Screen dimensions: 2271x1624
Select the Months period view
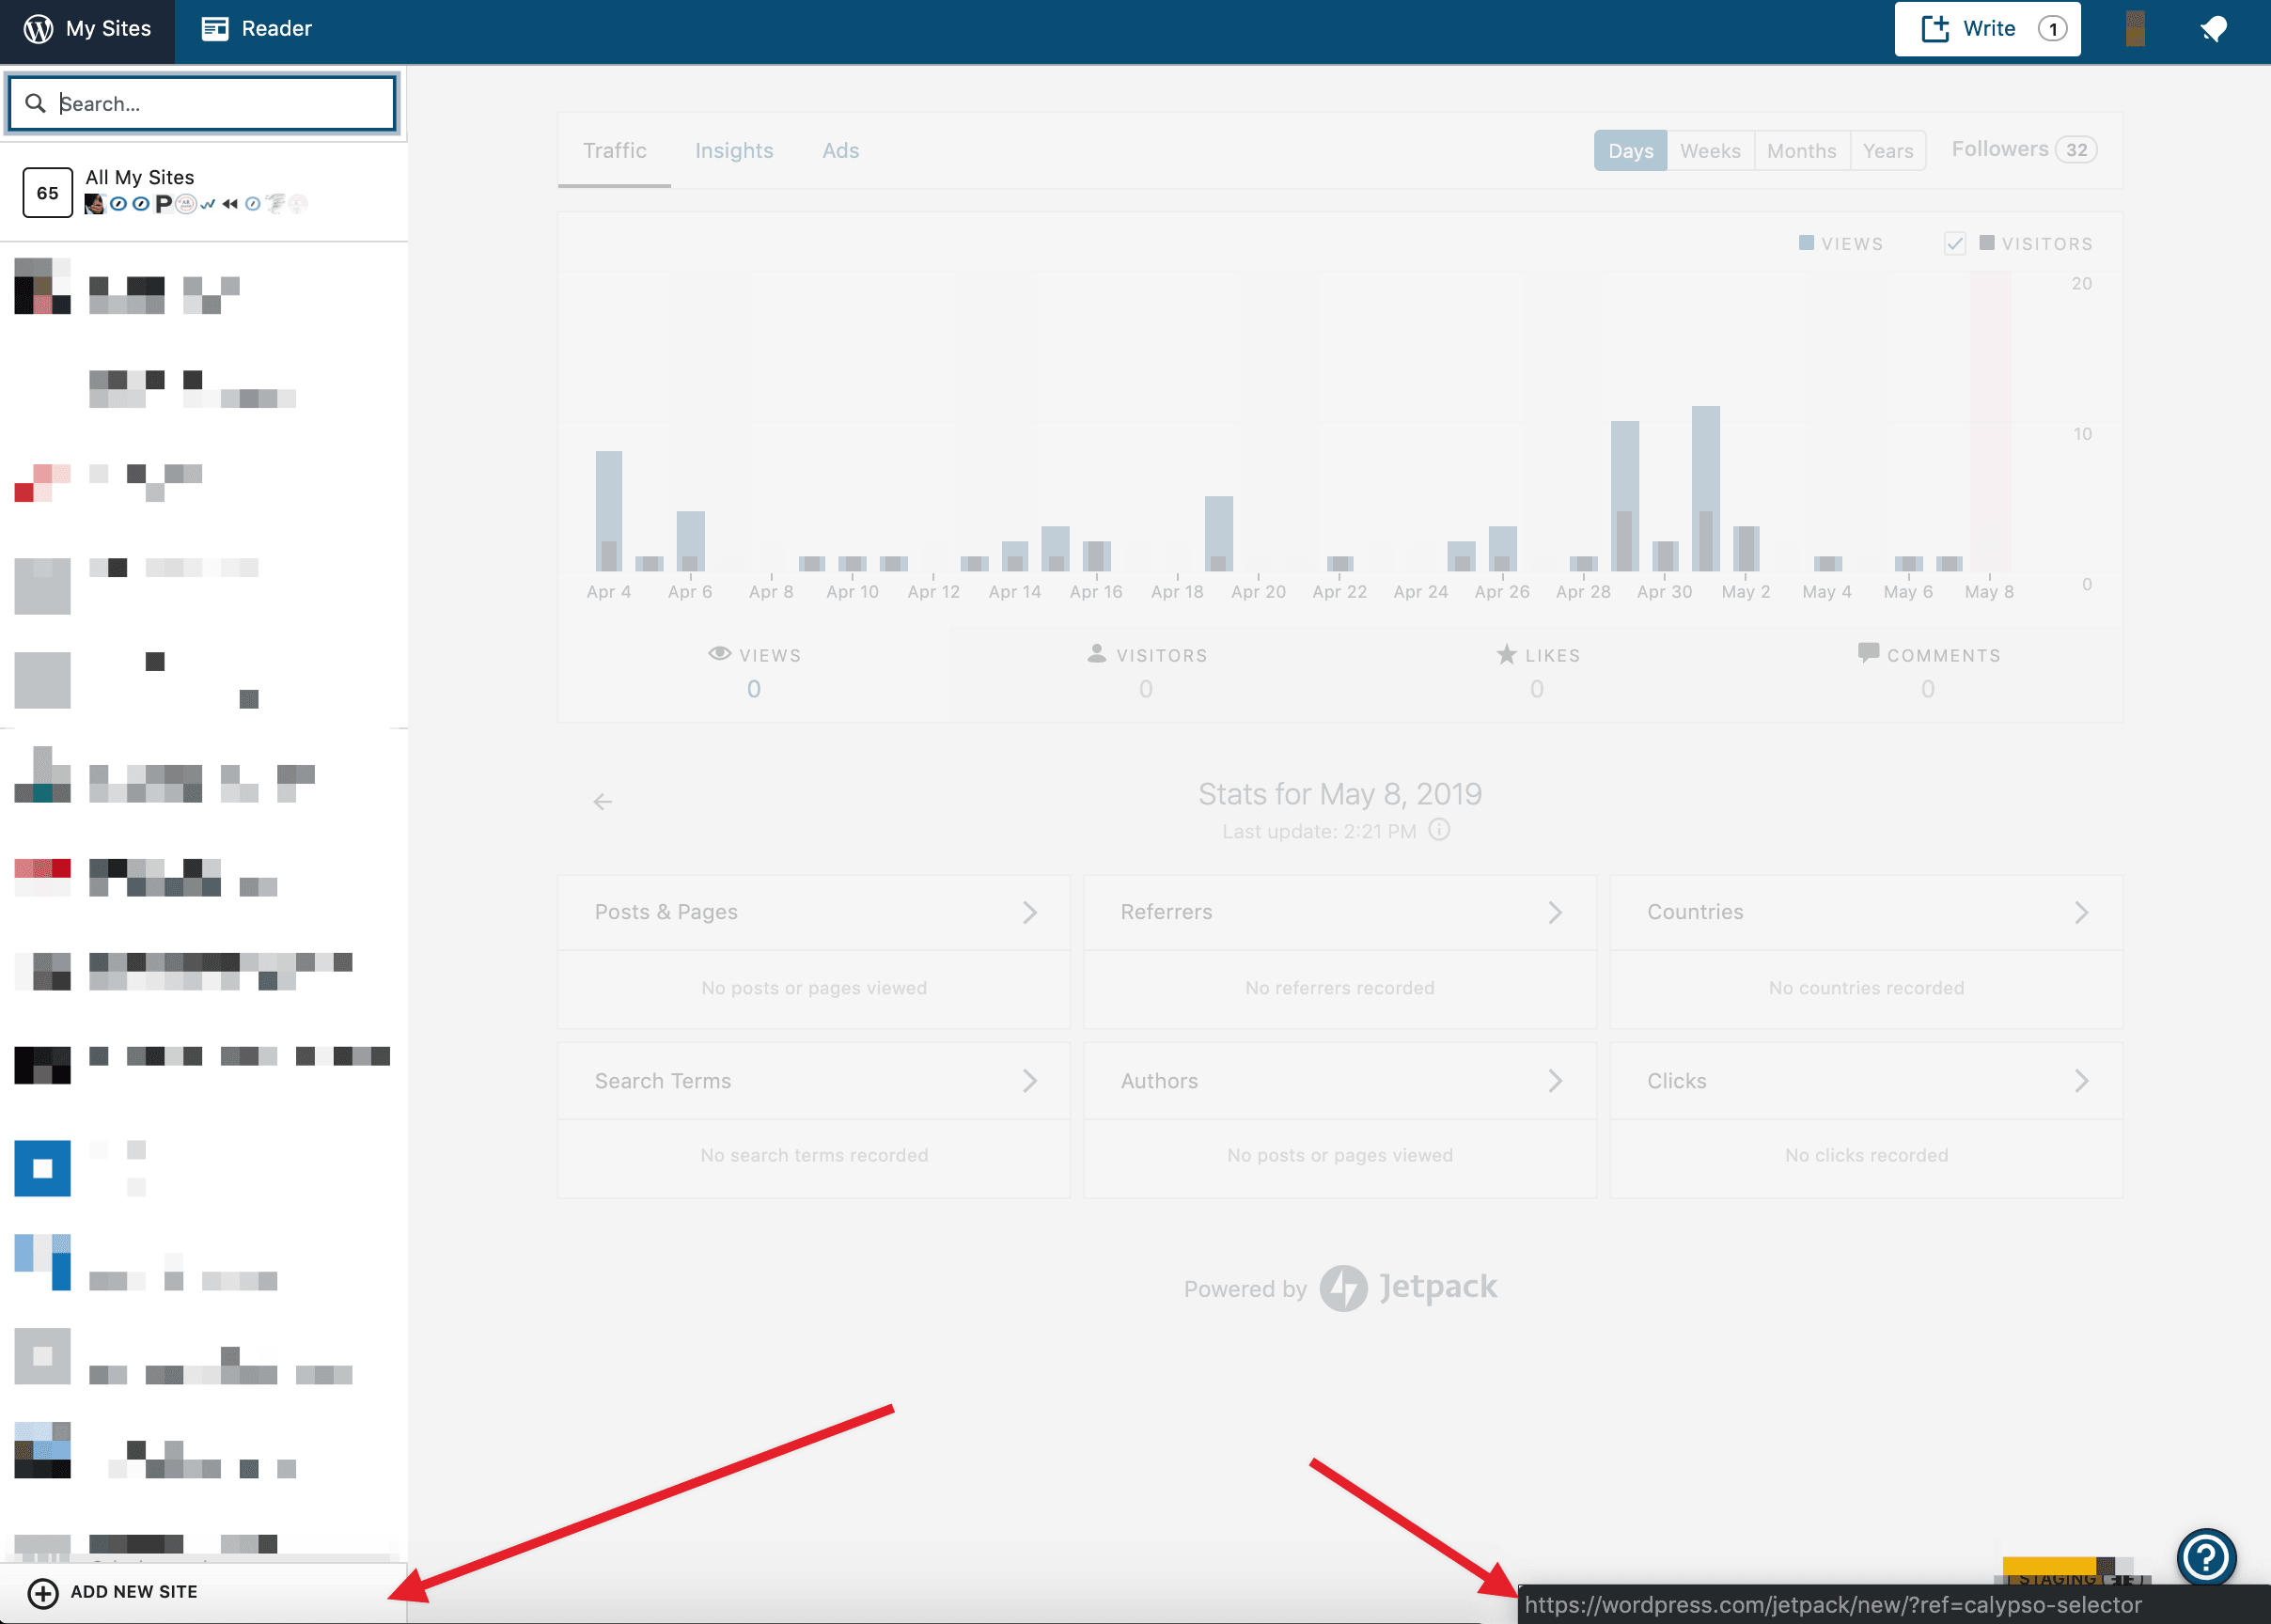point(1801,150)
